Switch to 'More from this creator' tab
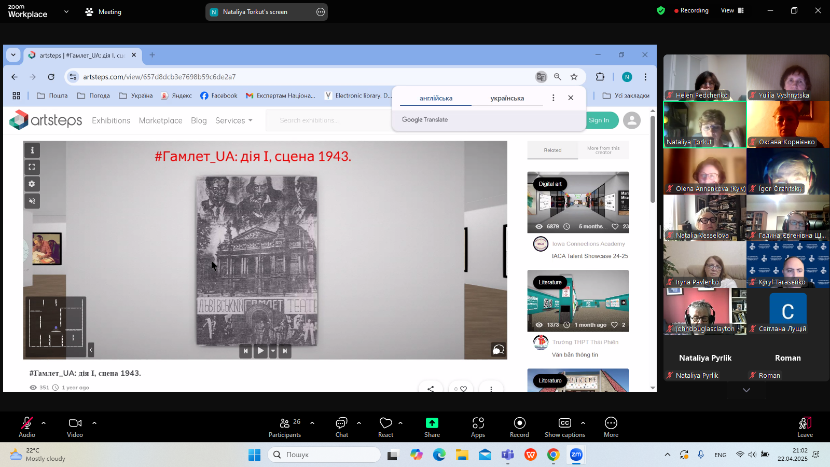Screen dimensions: 830x467 tap(603, 150)
